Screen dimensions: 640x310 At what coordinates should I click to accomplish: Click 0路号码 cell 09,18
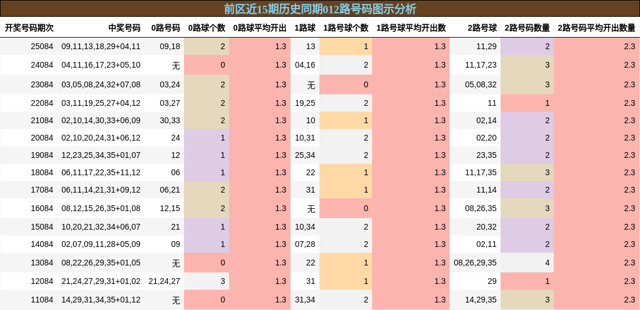coord(170,46)
